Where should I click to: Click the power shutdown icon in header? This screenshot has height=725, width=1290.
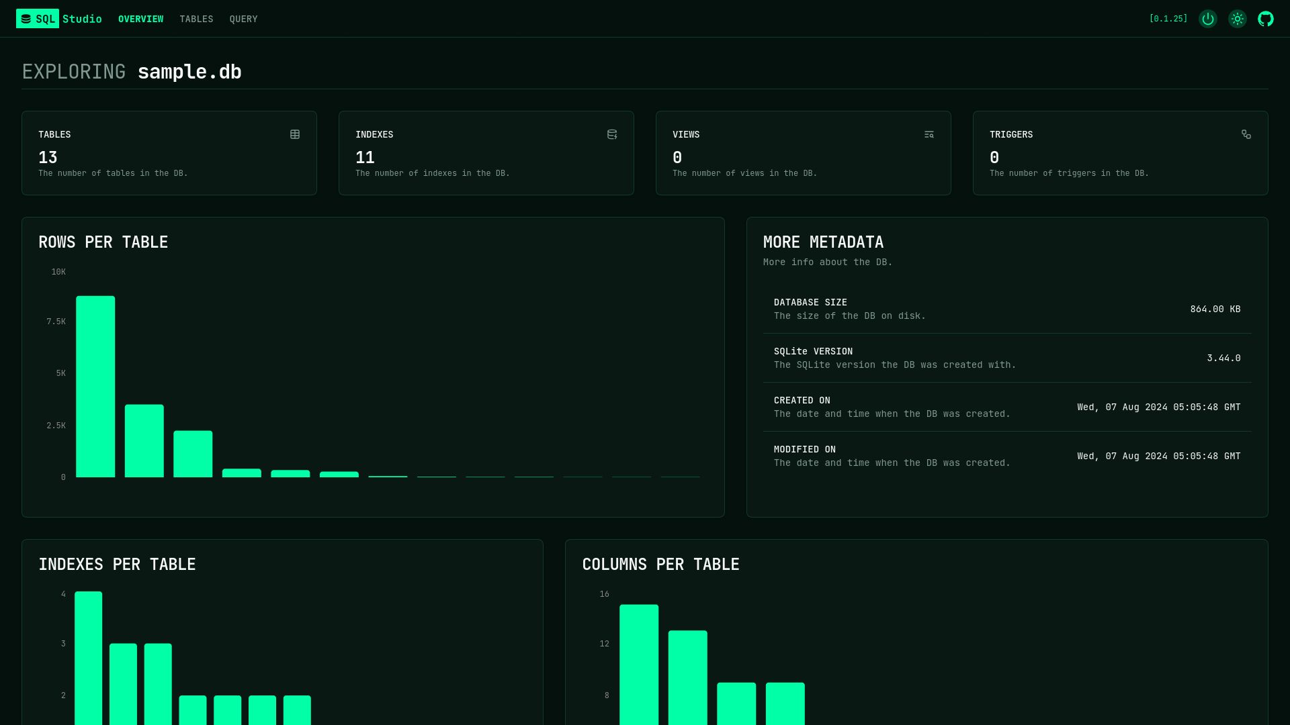click(x=1207, y=19)
